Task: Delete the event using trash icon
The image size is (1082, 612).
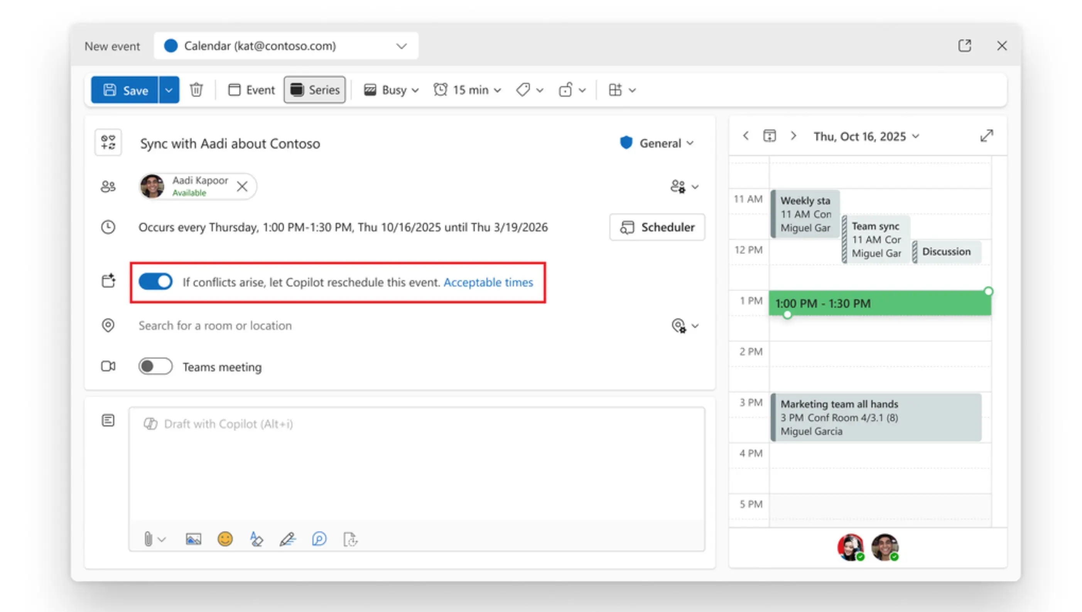Action: click(196, 89)
